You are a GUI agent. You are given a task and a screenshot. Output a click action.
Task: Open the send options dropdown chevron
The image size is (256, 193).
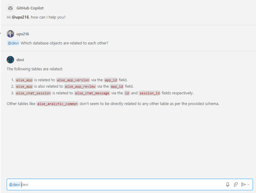[248, 184]
